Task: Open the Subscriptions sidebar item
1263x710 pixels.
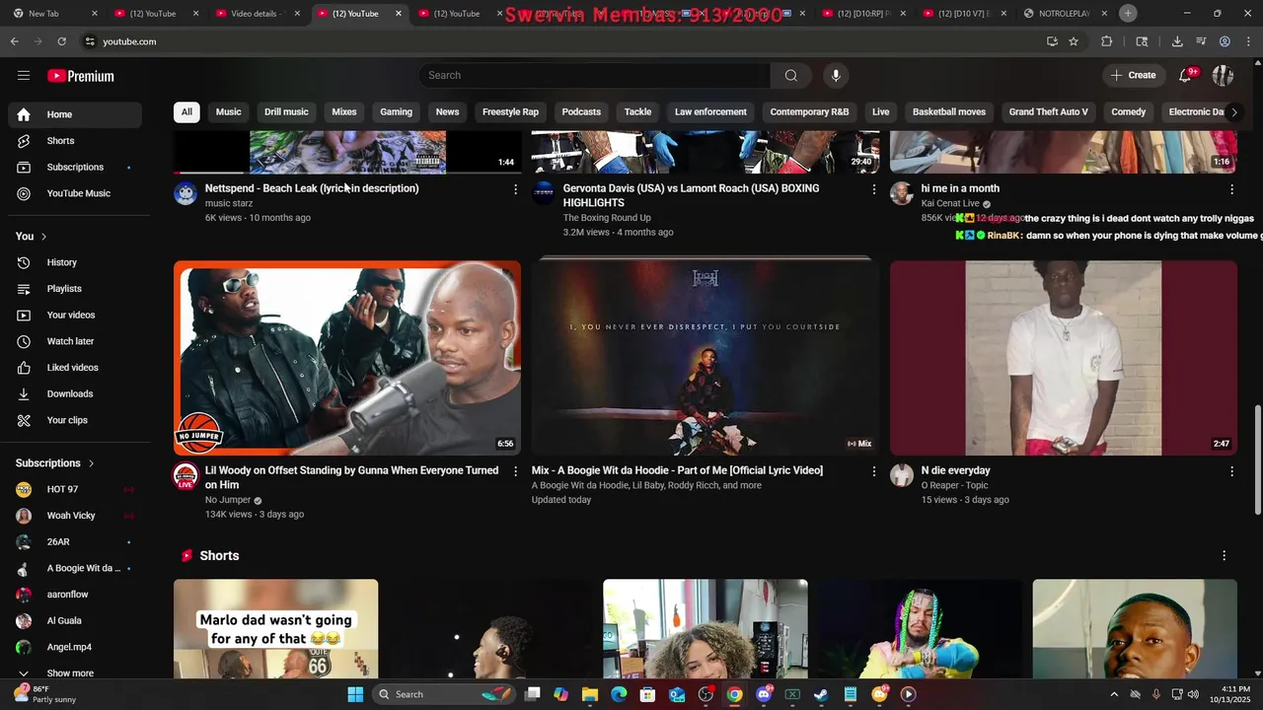Action: pyautogui.click(x=75, y=168)
